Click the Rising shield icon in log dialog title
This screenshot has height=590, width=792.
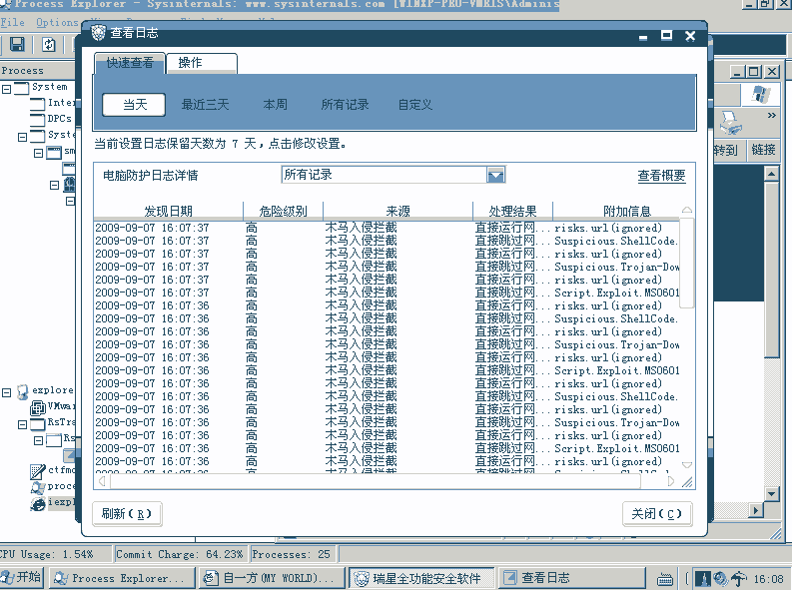[x=98, y=33]
